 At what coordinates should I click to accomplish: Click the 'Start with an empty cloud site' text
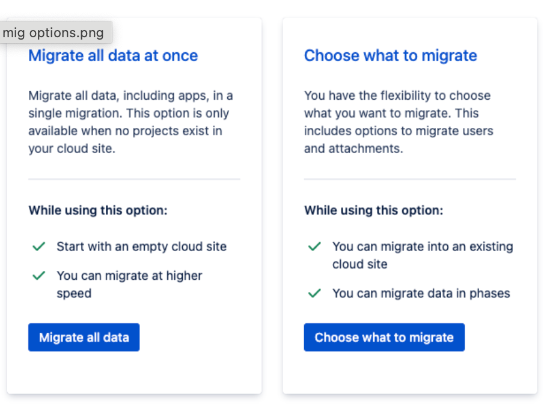click(x=142, y=246)
